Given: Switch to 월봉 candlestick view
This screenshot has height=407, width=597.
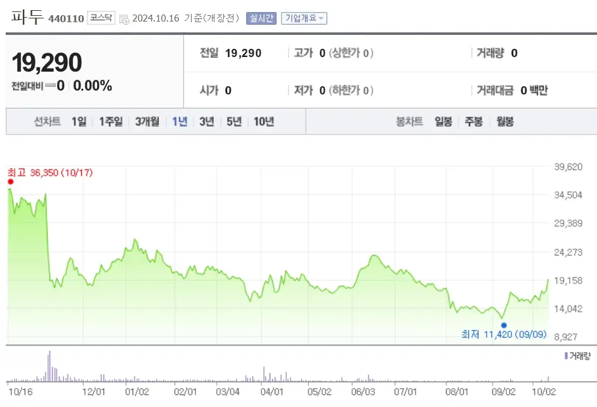Looking at the screenshot, I should click(x=504, y=121).
